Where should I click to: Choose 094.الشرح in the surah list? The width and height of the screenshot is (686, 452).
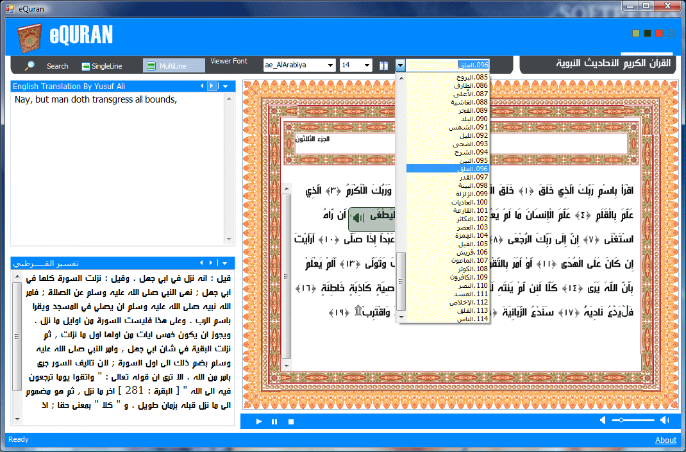click(x=448, y=152)
